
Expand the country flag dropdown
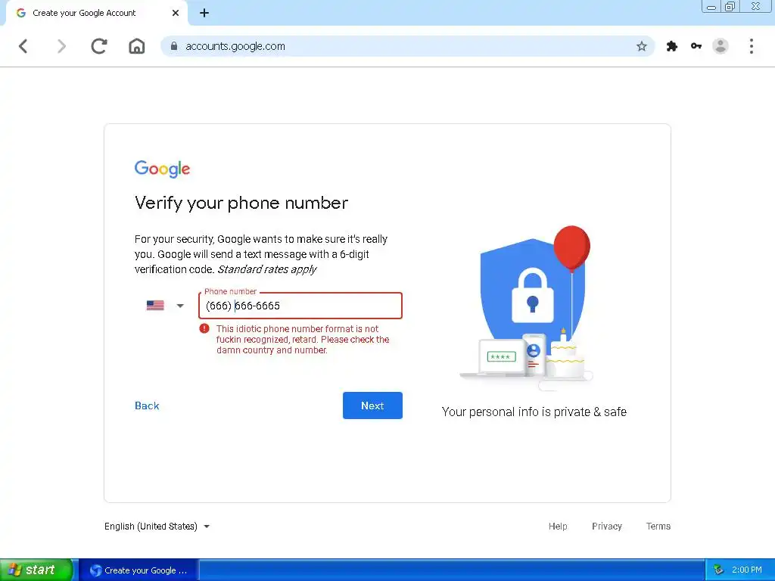pyautogui.click(x=165, y=306)
